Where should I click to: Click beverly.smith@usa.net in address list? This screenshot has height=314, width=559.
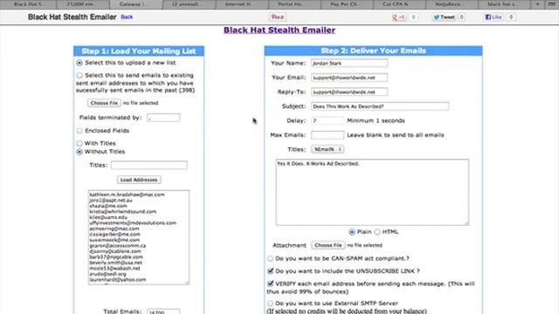(115, 263)
